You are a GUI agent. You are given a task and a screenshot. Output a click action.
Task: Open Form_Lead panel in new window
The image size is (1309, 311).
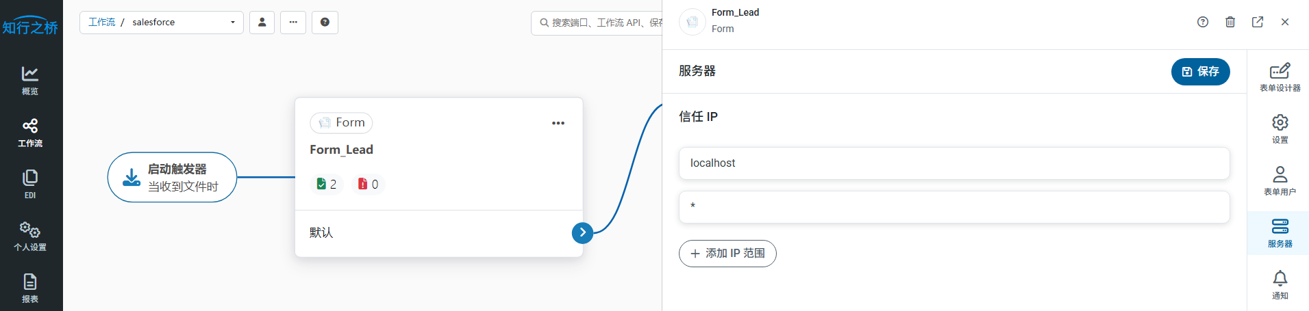click(1258, 22)
